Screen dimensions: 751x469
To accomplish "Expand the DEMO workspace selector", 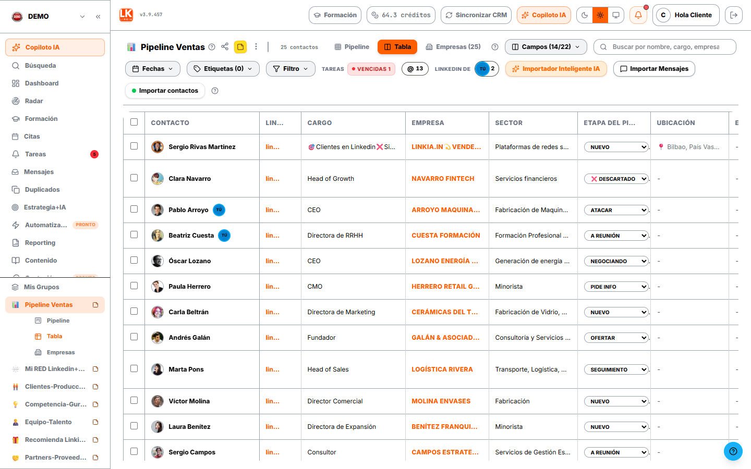I will click(x=48, y=17).
